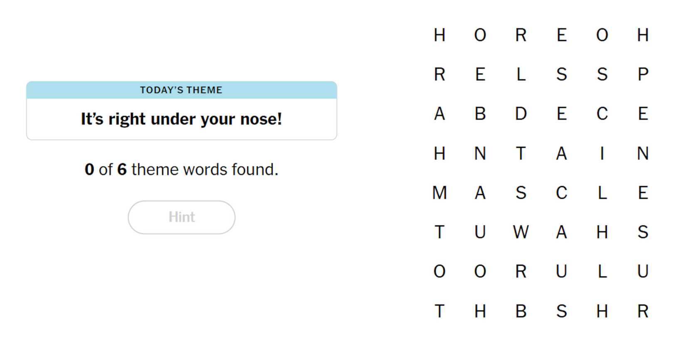
Task: Select the letter D in the grid
Action: coord(521,114)
